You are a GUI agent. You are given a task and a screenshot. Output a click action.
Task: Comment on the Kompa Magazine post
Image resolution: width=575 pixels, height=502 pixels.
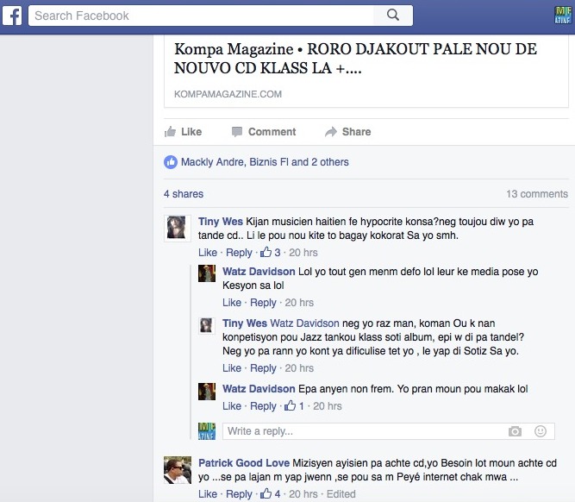(x=264, y=132)
